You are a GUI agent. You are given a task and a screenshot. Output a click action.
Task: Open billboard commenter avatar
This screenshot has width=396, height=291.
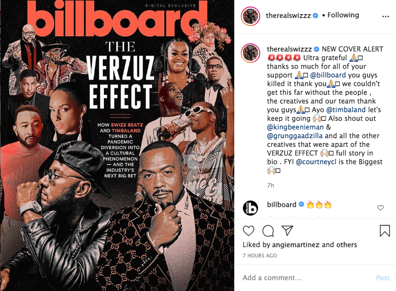click(x=250, y=208)
